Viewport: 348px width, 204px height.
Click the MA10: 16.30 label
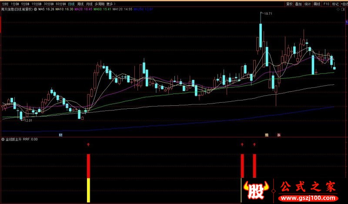pos(64,9)
